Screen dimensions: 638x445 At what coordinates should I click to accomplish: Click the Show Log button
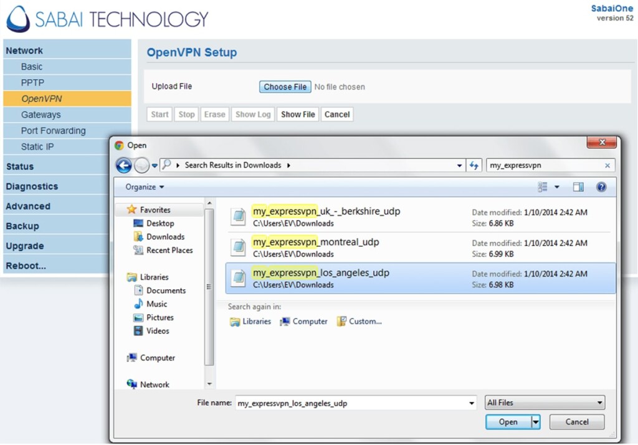[x=253, y=115]
